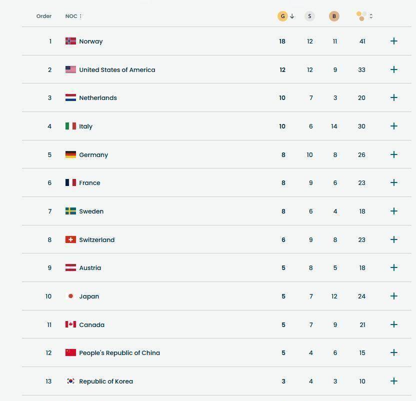Image resolution: width=416 pixels, height=401 pixels.
Task: Open the NOC column options menu
Action: tap(80, 16)
